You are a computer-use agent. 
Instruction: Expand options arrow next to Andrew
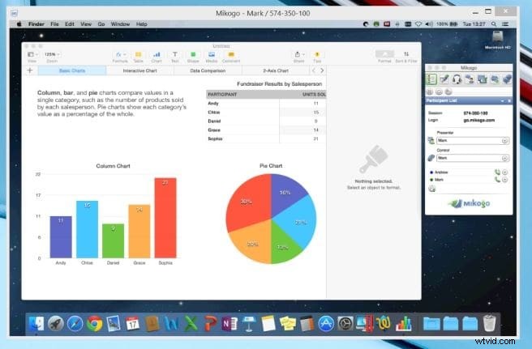point(505,172)
